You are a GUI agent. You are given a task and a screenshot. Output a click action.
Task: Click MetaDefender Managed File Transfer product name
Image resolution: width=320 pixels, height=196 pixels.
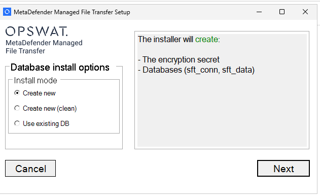(44, 47)
